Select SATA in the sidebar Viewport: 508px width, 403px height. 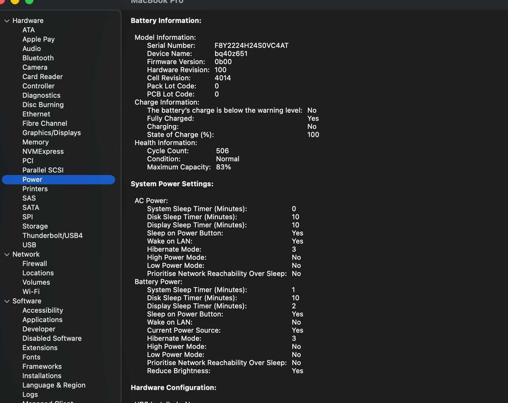tap(31, 208)
